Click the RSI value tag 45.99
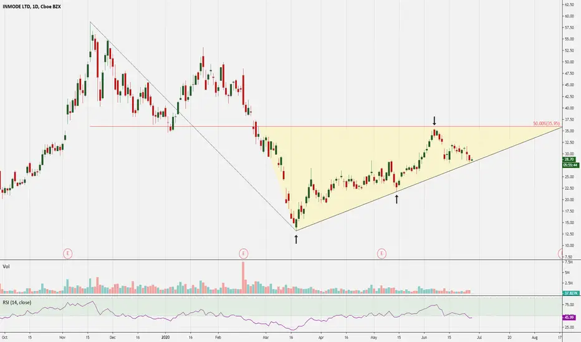 click(x=569, y=317)
